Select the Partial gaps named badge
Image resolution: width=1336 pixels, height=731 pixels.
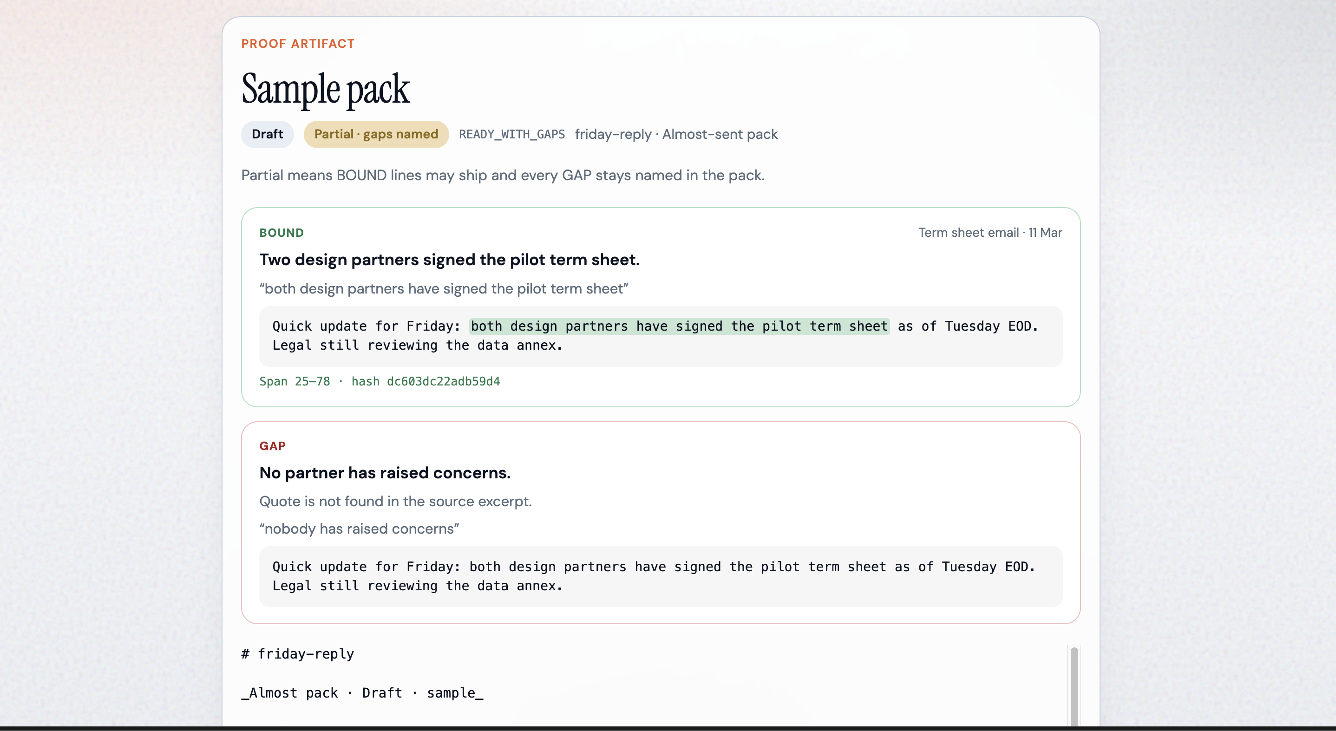(376, 134)
